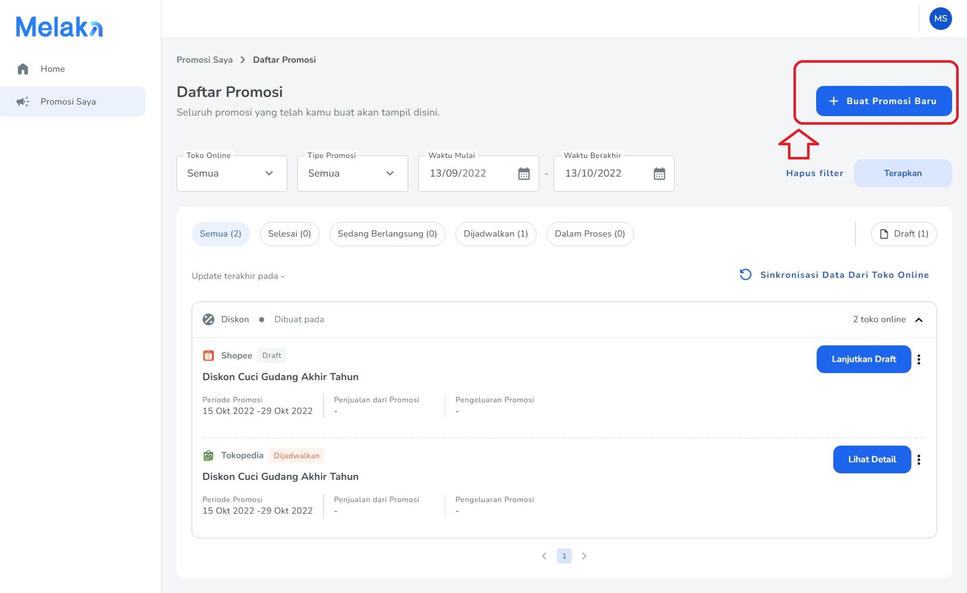Click the megaphone icon for Promosi Saya

pos(23,102)
